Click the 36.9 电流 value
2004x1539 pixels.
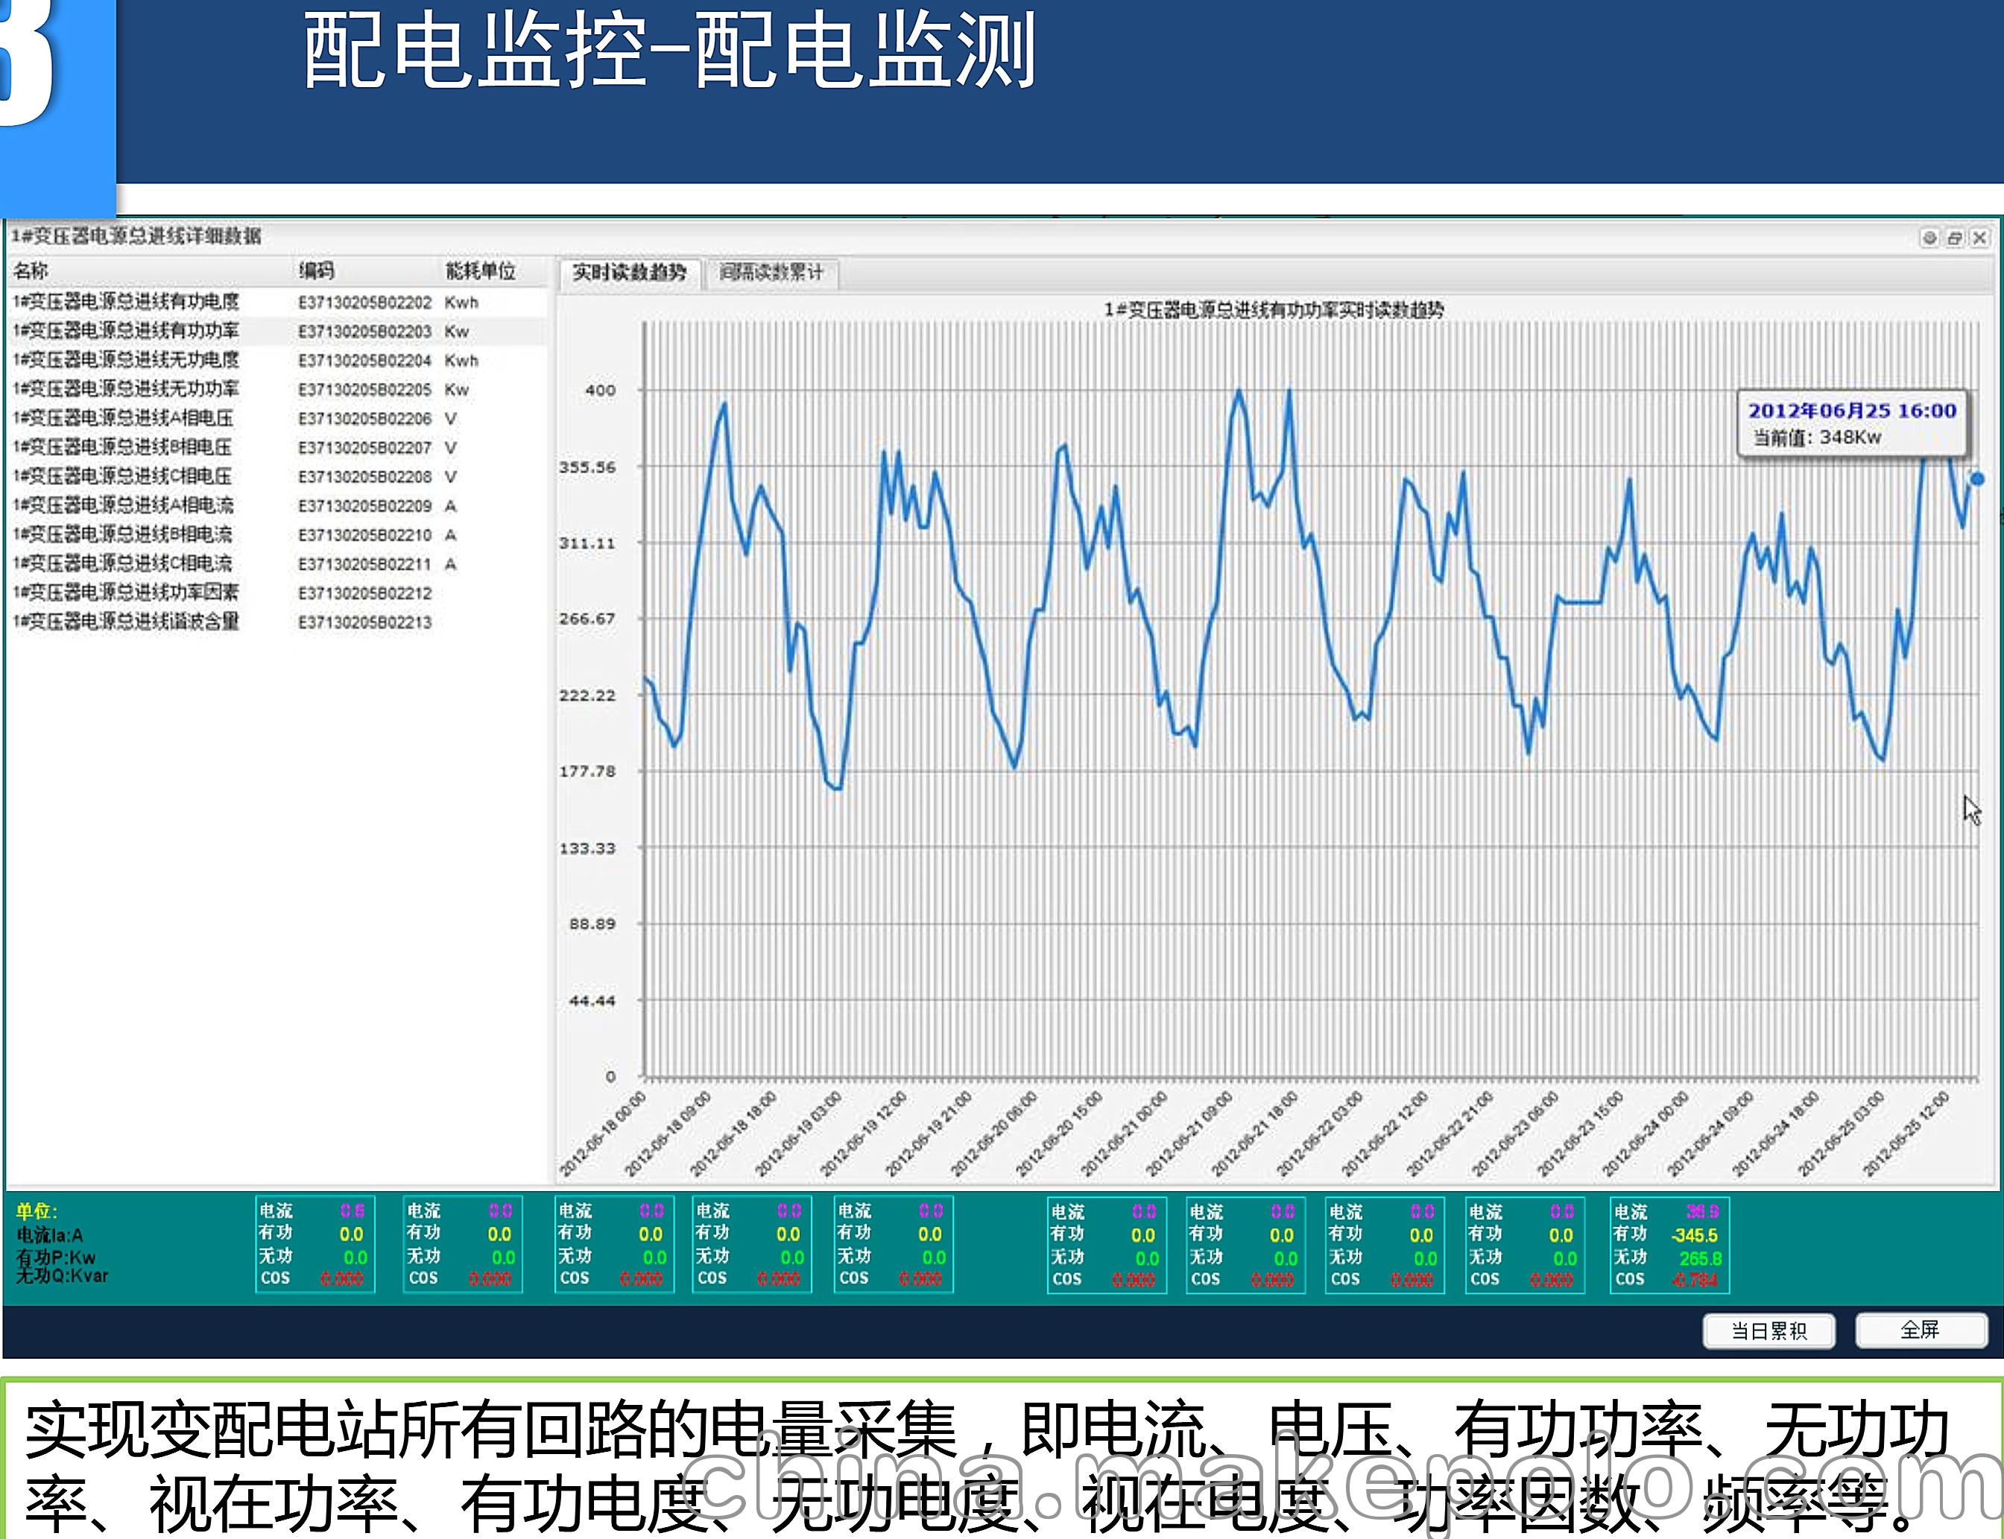pyautogui.click(x=1702, y=1212)
